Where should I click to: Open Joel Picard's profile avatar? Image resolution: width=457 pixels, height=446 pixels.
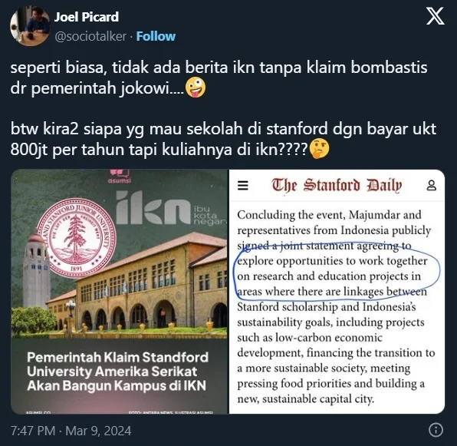(x=29, y=26)
